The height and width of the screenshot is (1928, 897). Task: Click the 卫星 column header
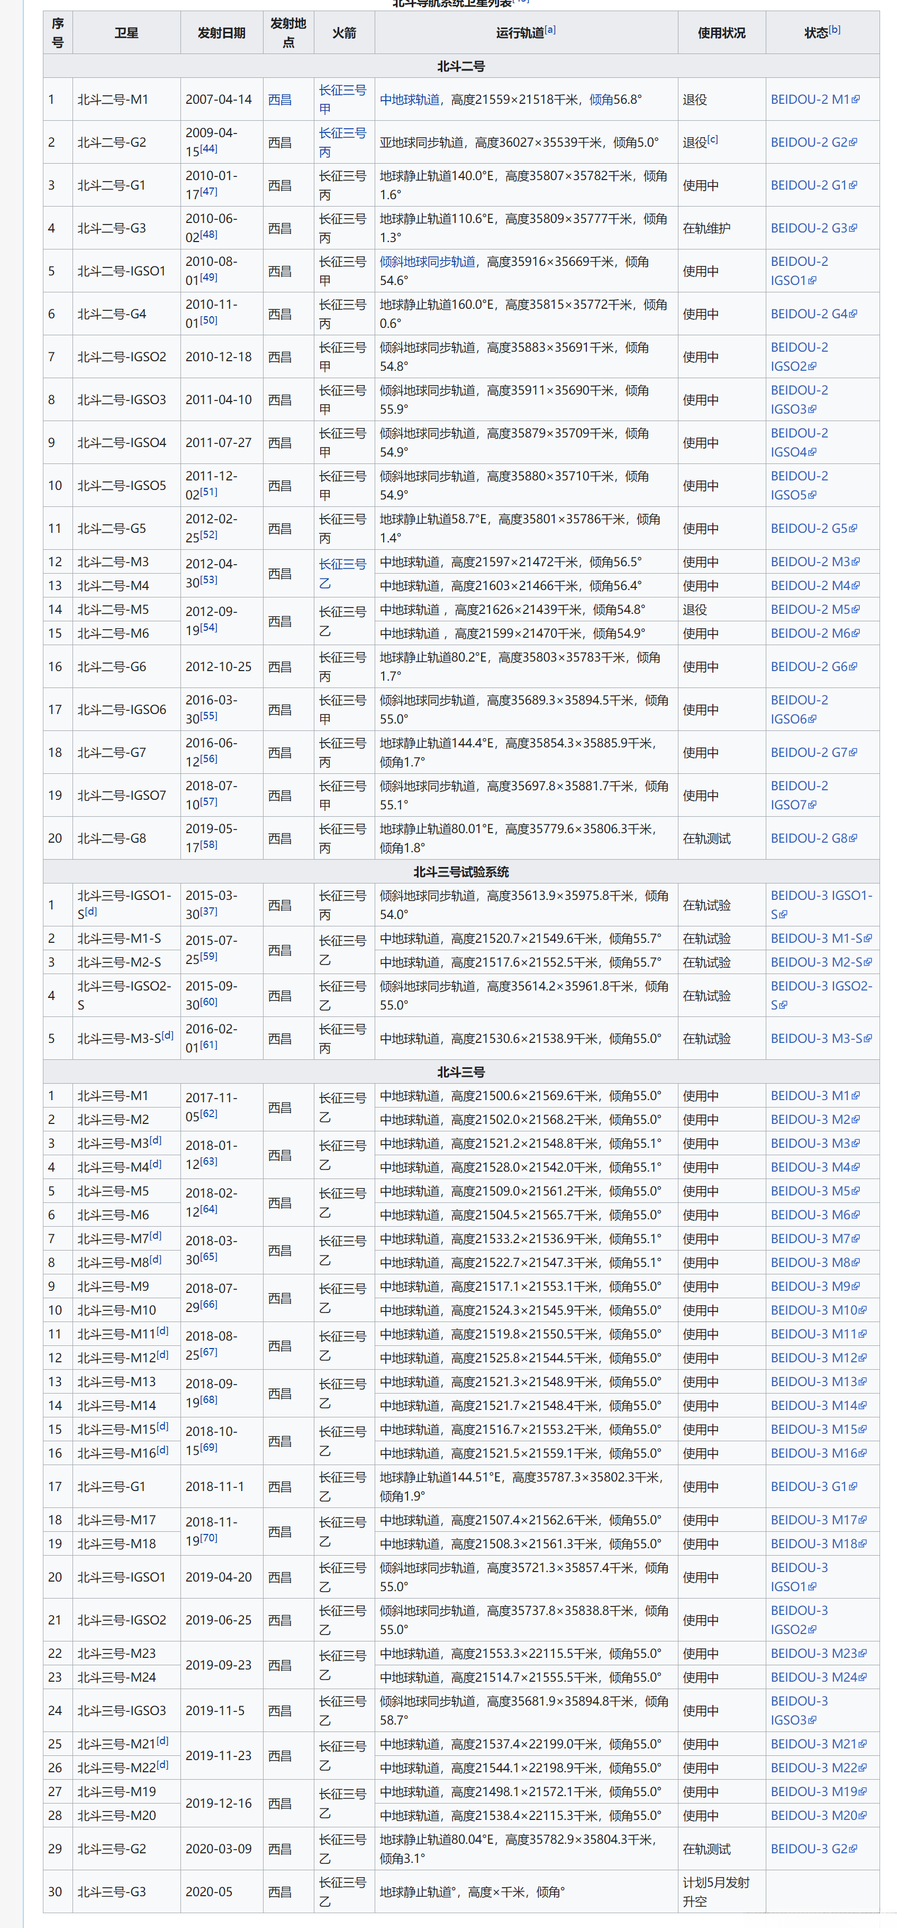pyautogui.click(x=126, y=33)
